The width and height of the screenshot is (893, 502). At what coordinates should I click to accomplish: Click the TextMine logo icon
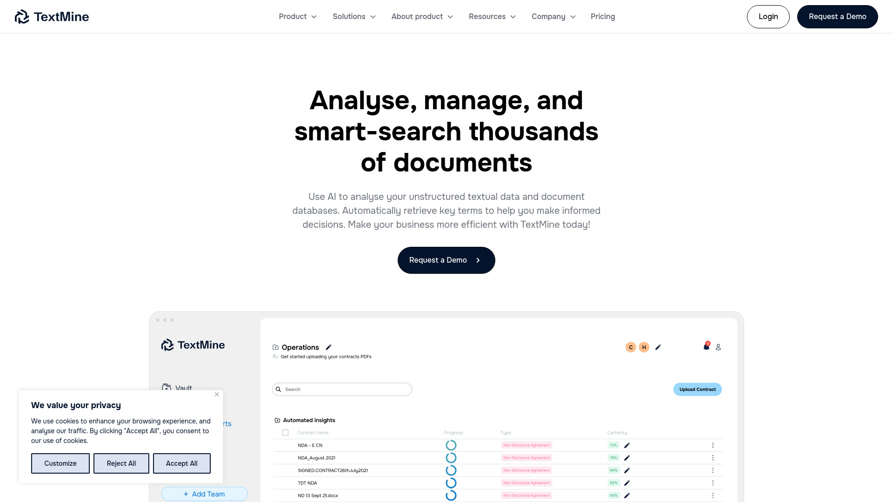point(22,17)
